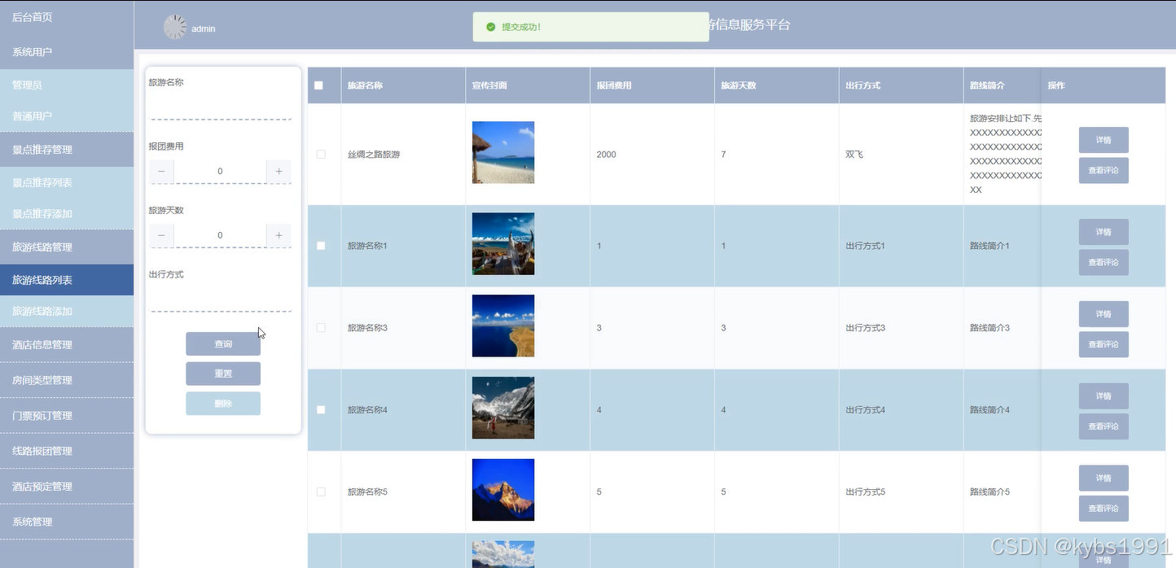Expand 酒店预定管理 menu

point(67,487)
